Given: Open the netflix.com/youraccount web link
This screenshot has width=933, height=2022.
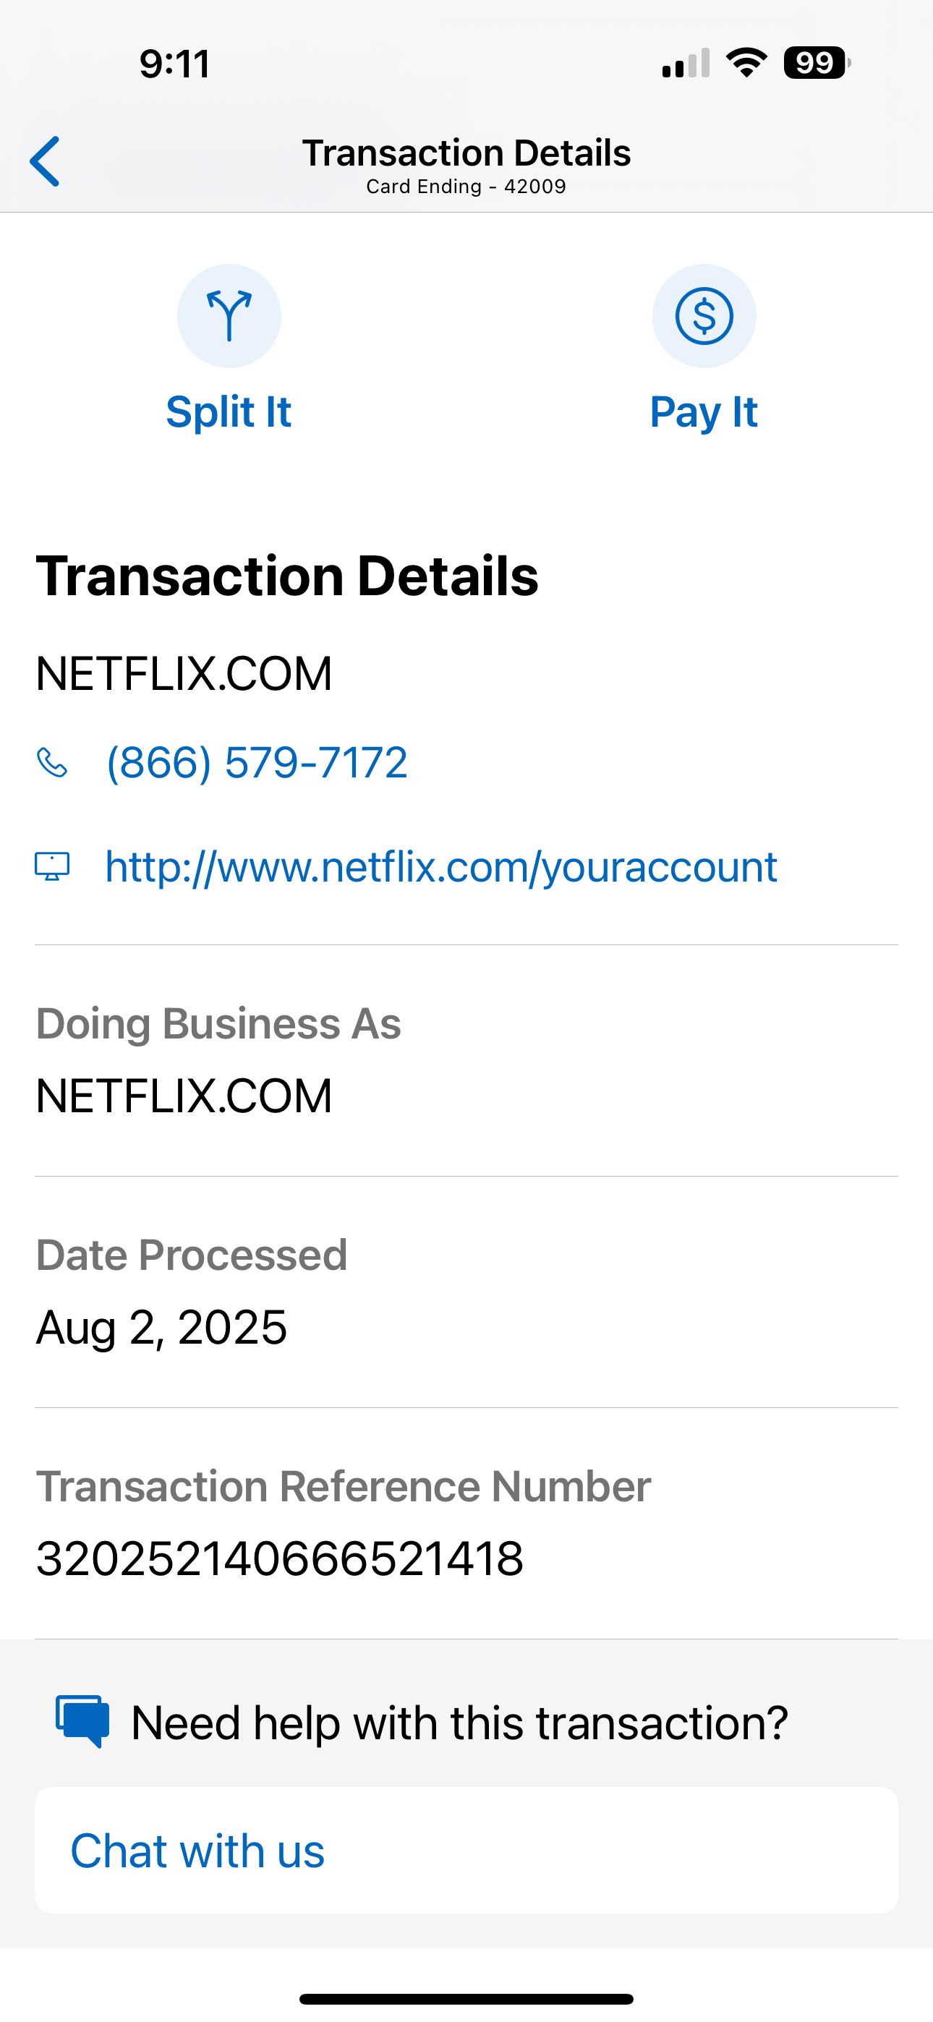Looking at the screenshot, I should pos(440,866).
